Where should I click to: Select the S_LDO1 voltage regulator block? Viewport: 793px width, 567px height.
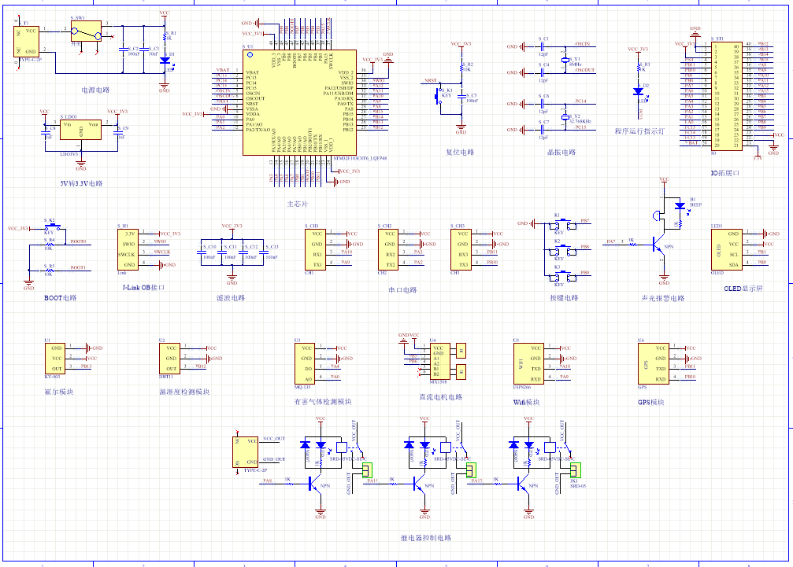[80, 129]
